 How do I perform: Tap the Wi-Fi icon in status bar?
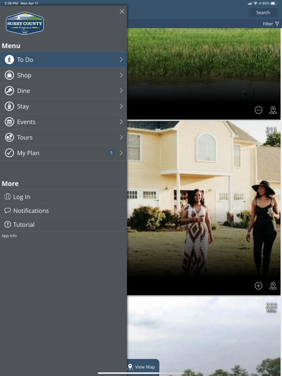255,3
